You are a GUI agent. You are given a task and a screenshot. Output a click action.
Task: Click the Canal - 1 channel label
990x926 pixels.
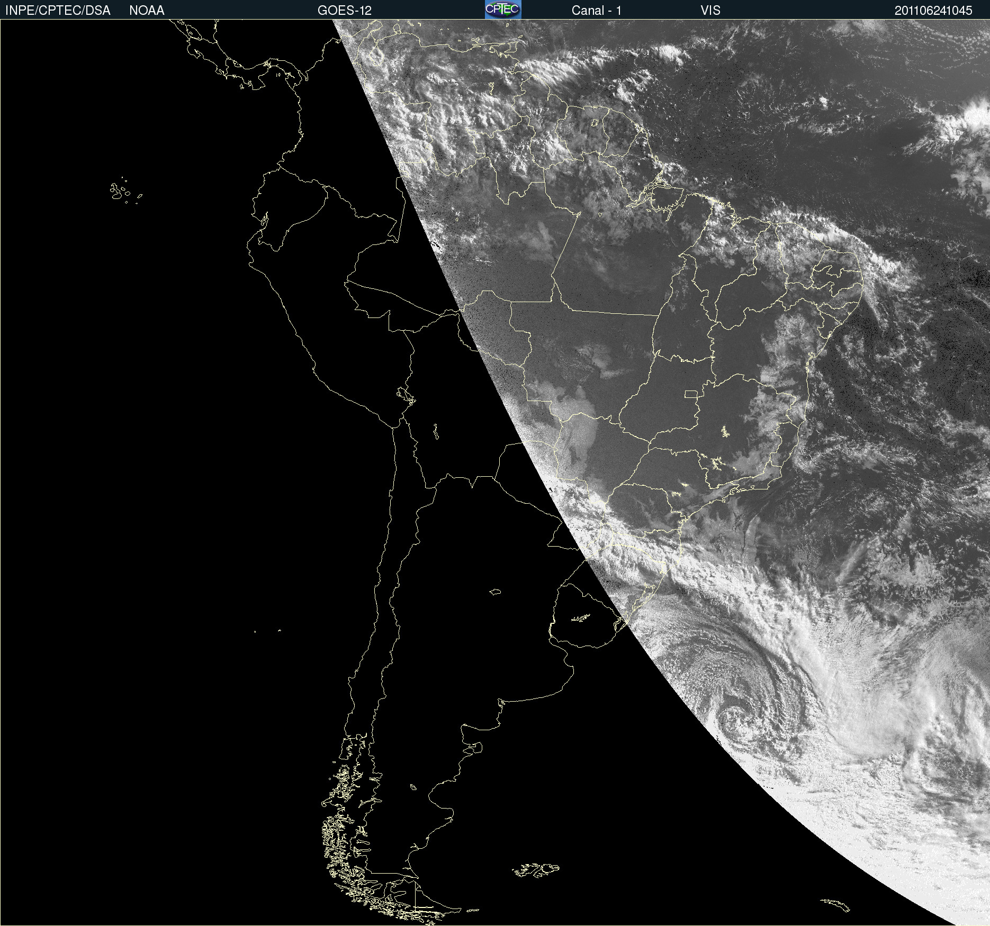tap(596, 11)
